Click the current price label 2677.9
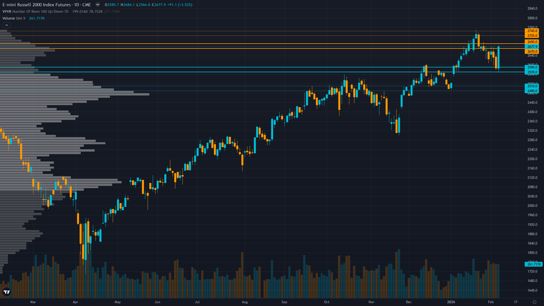544x306 pixels. tap(532, 47)
